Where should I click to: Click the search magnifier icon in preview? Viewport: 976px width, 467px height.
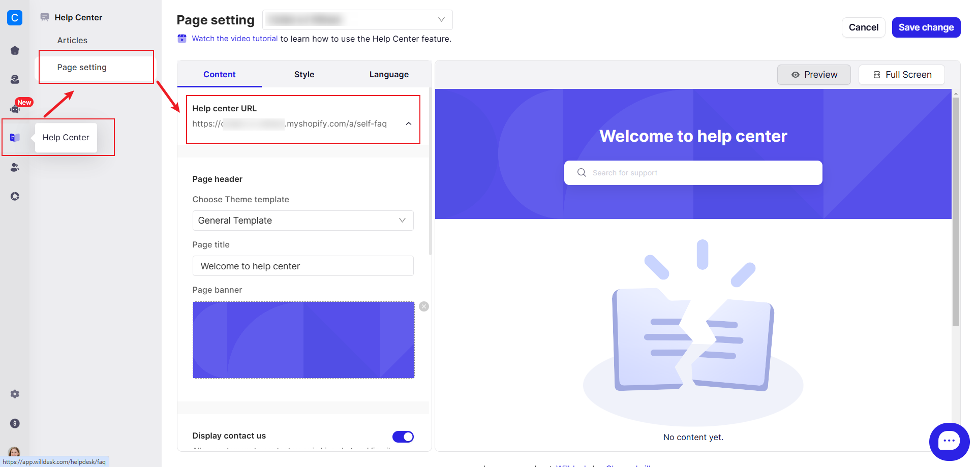582,173
